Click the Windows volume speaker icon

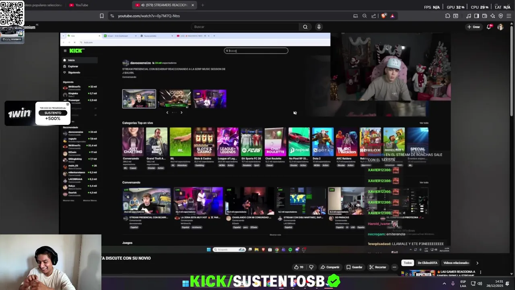pos(480,284)
